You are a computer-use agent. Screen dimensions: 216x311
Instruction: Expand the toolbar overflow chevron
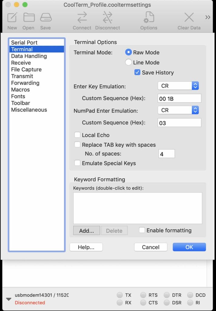pyautogui.click(x=208, y=17)
